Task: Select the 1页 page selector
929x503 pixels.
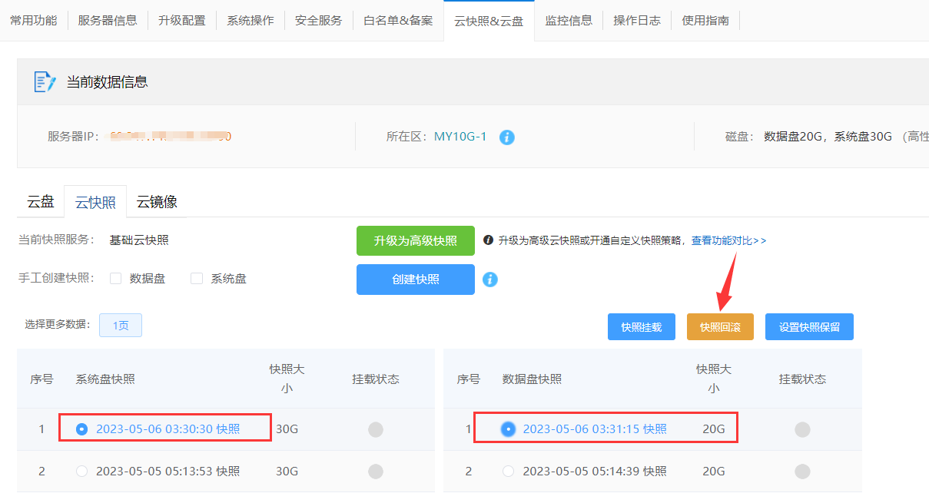Action: tap(121, 326)
